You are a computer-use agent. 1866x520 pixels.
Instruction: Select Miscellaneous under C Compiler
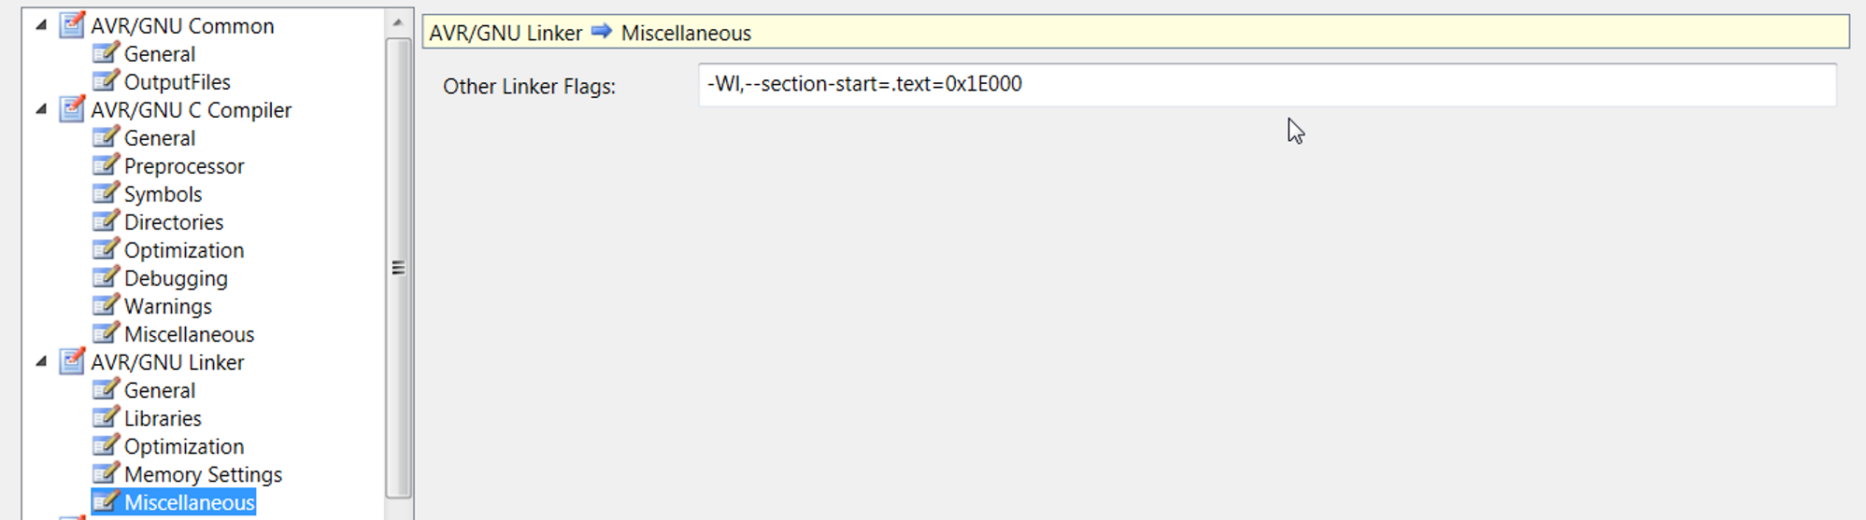[x=189, y=334]
